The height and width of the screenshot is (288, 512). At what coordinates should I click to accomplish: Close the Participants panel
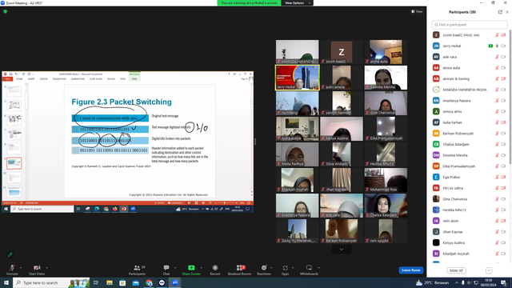point(507,12)
